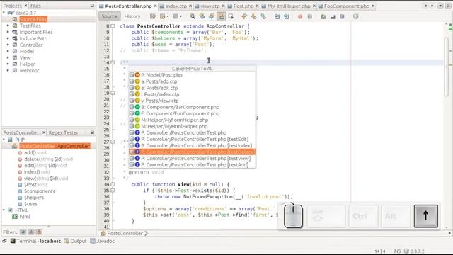Click the Terminal icon in bottom bar
453x255 pixels.
coord(13,241)
